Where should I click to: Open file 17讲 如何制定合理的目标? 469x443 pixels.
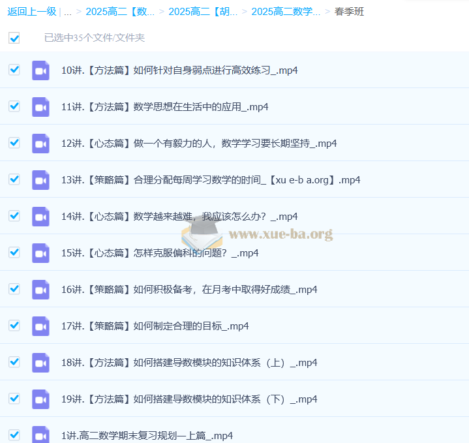pyautogui.click(x=155, y=326)
